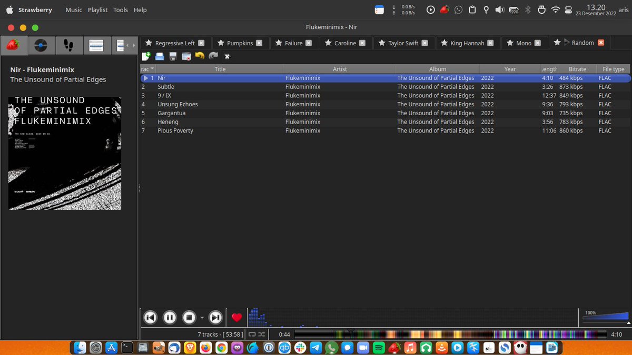The width and height of the screenshot is (632, 355).
Task: Show more sidebar tabs with right arrow
Action: 134,46
